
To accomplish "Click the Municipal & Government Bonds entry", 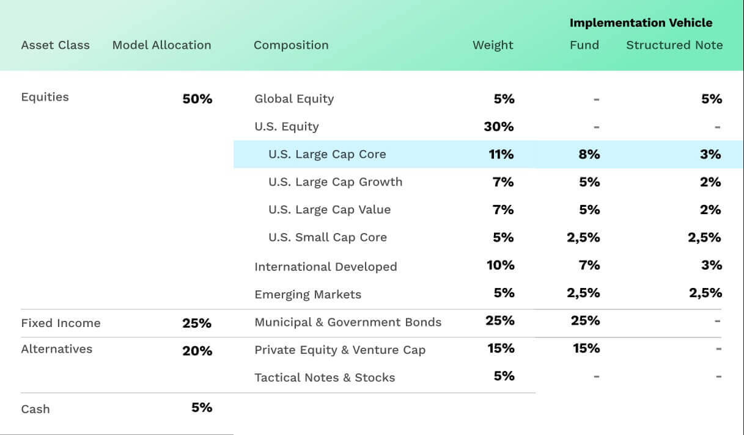I will point(348,322).
